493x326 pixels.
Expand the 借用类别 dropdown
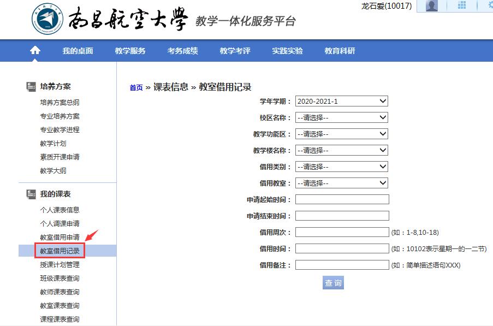pyautogui.click(x=342, y=167)
